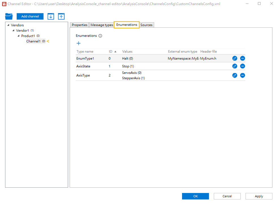Delete the AxisState enumeration
This screenshot has height=204, width=277.
243,66
